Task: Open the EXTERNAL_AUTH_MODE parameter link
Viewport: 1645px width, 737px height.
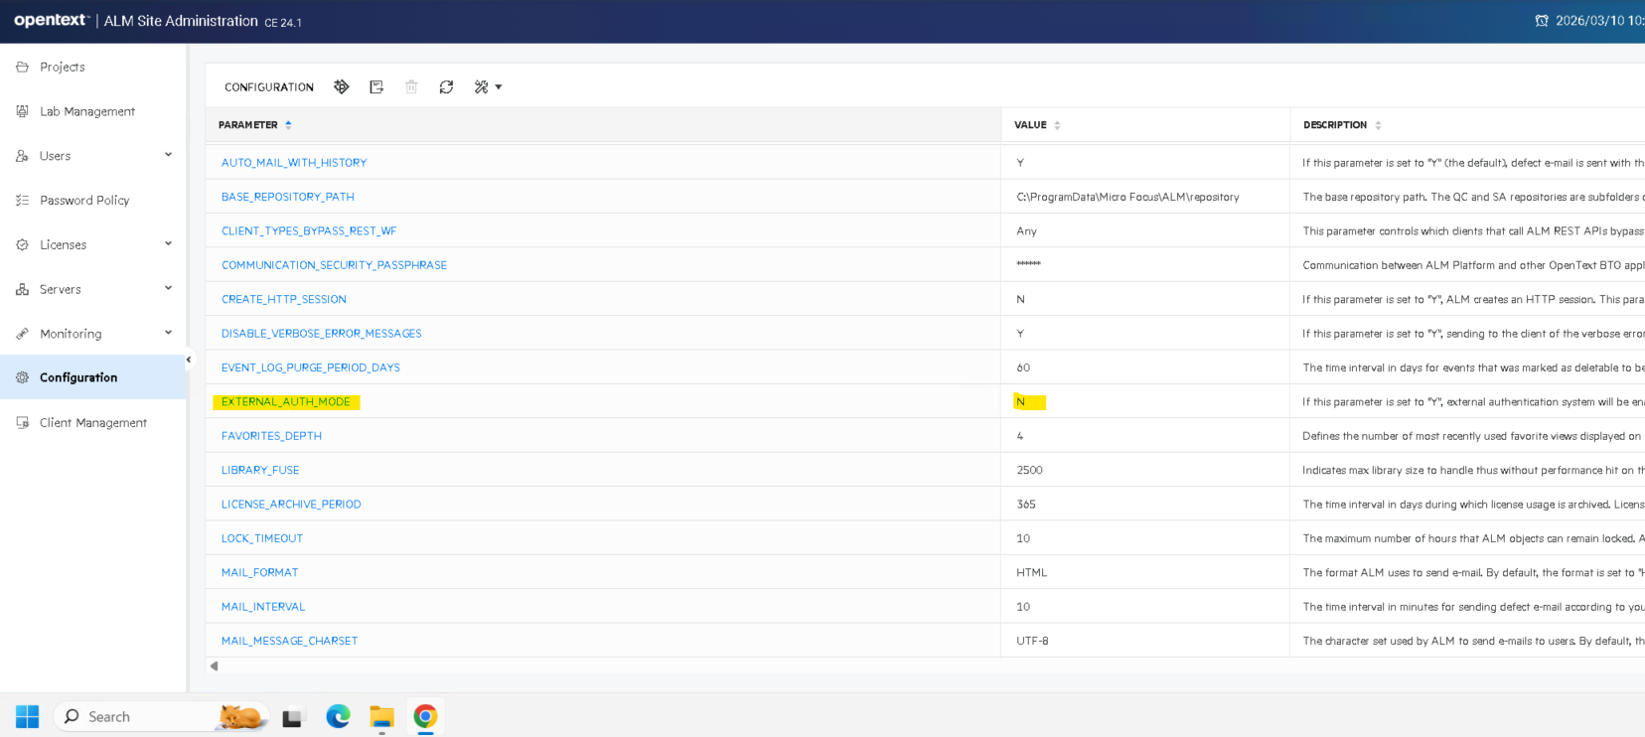Action: 286,402
